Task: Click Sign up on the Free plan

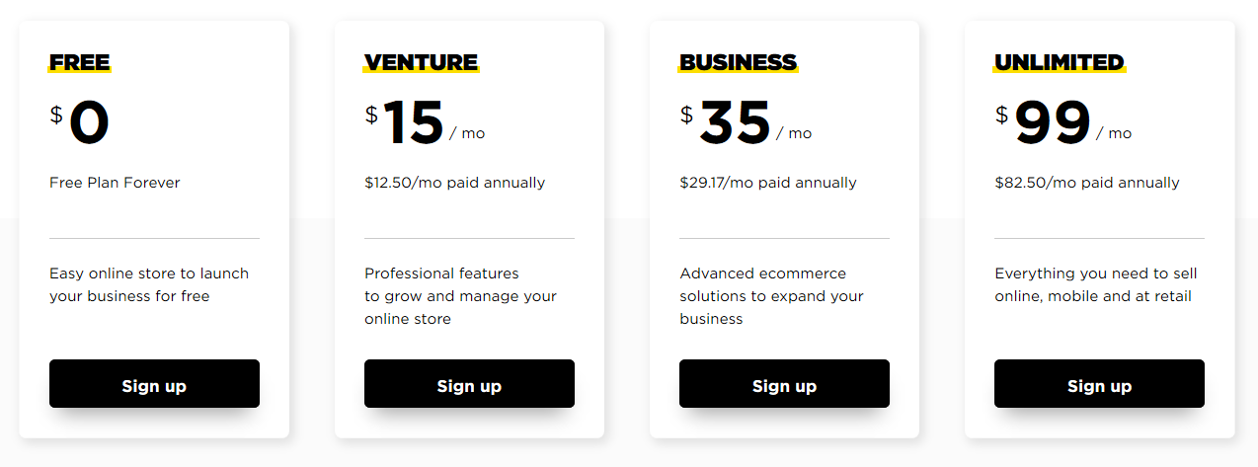Action: (x=154, y=384)
